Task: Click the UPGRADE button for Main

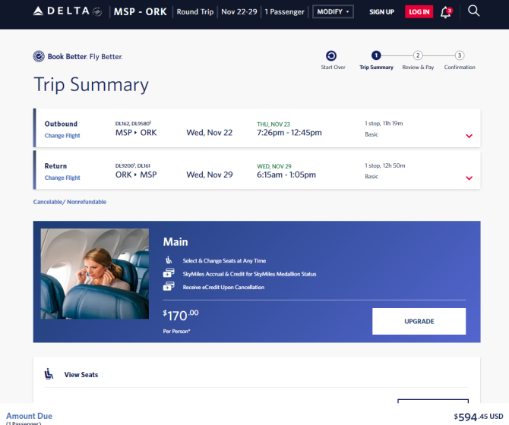Action: (419, 321)
